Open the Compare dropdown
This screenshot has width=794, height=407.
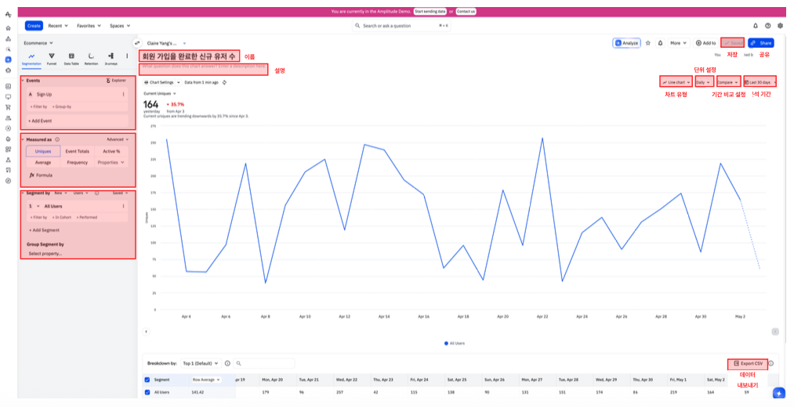coord(728,82)
